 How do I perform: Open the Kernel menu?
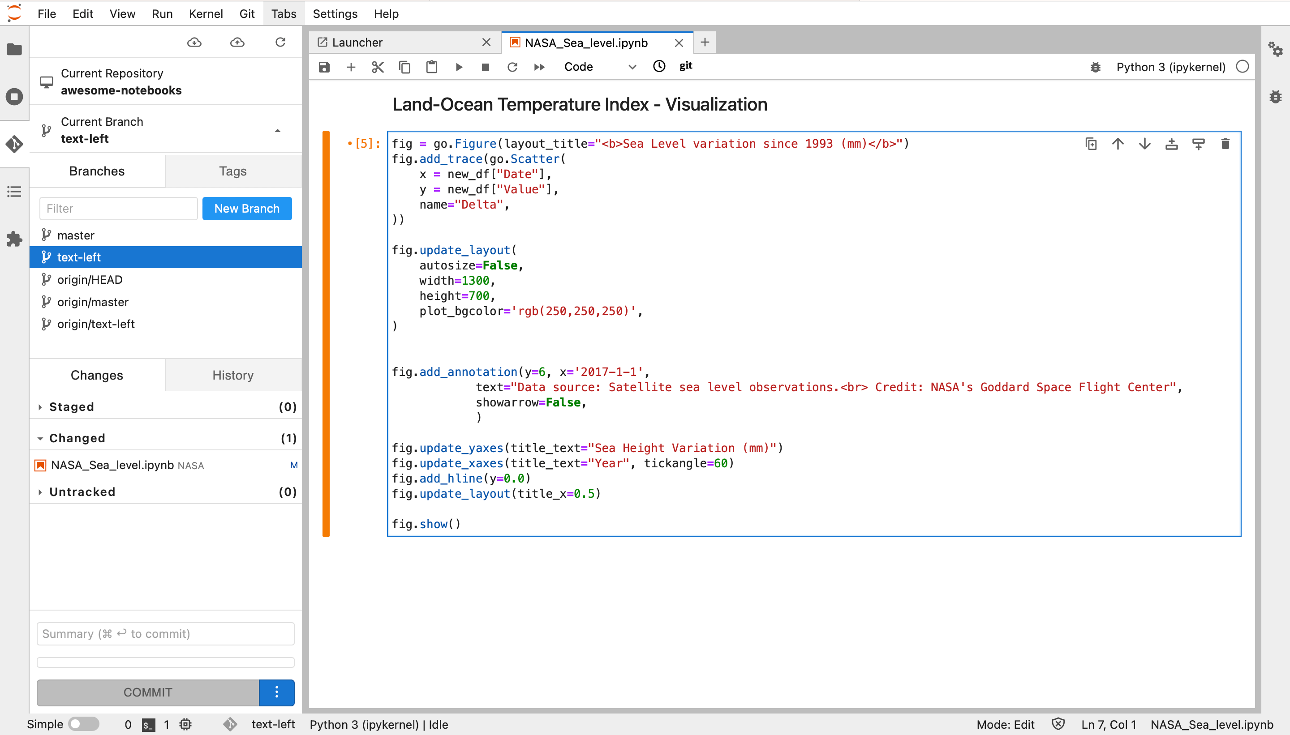click(x=206, y=13)
